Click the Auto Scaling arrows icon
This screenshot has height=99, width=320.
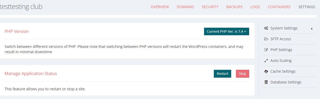click(x=266, y=61)
